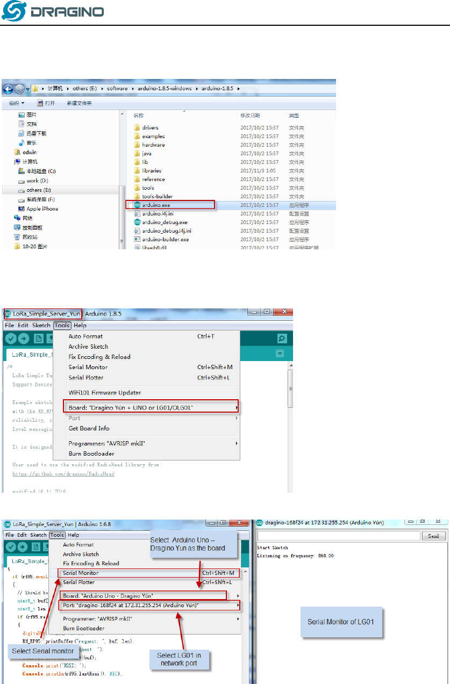Screen dimensions: 450x684
Task: Choose WiFi101 Firmware Updater menu entry
Action: [x=146, y=393]
